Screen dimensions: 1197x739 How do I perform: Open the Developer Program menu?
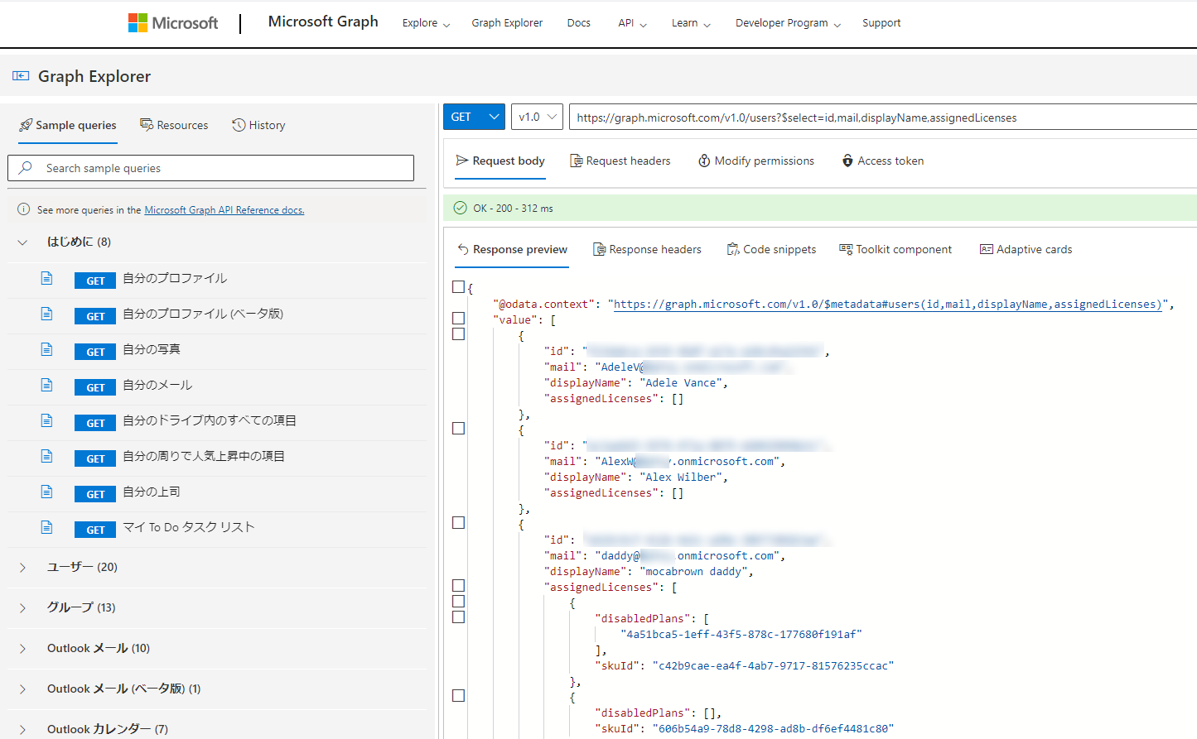[x=788, y=23]
